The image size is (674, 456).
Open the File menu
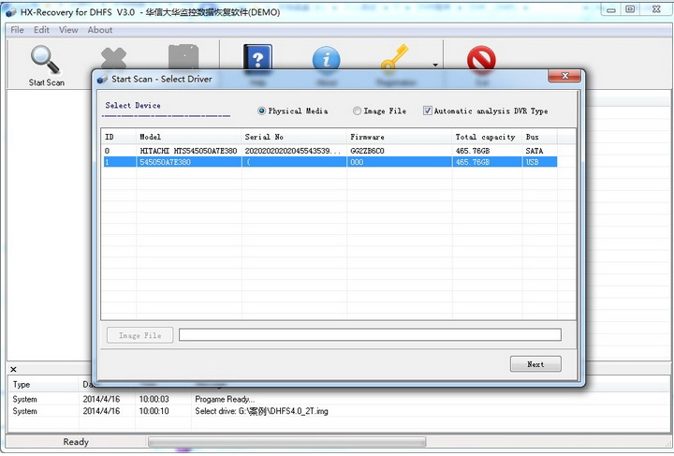[x=17, y=30]
